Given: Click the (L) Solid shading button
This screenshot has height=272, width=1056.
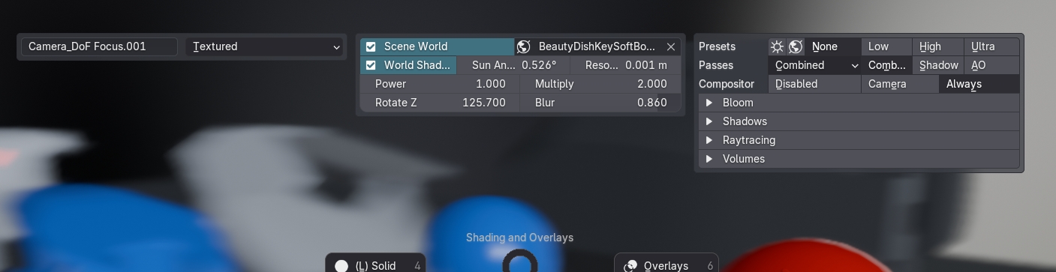Looking at the screenshot, I should click(x=375, y=264).
